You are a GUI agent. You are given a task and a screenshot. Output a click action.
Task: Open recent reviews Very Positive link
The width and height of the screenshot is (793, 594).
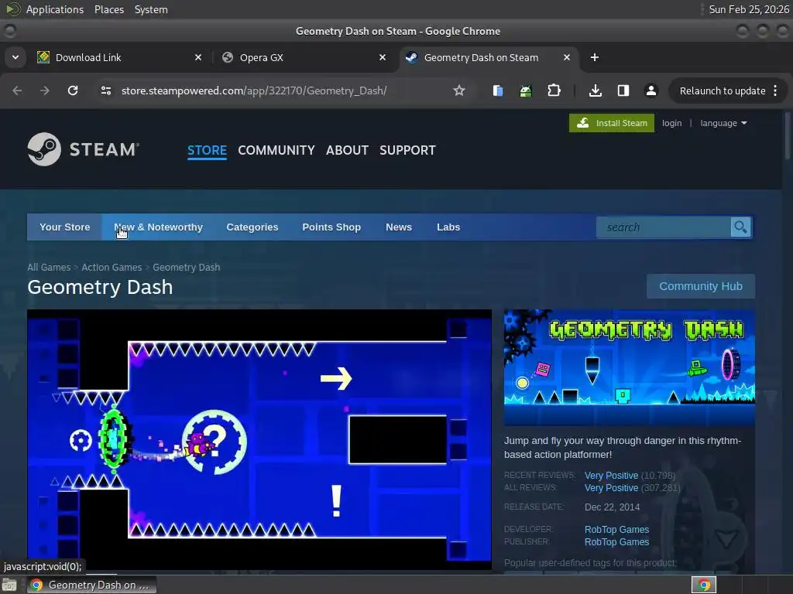click(x=611, y=476)
